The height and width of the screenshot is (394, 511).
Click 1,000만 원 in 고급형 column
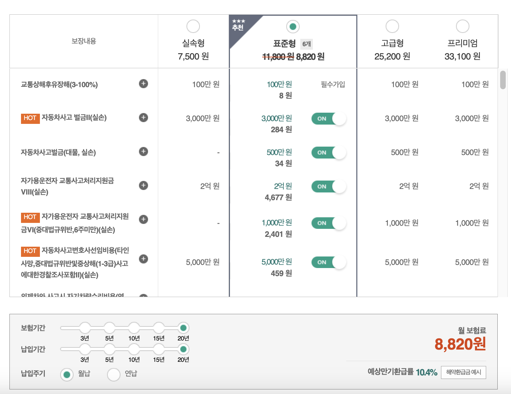(402, 223)
